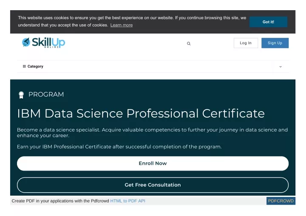Click the Enroll Now button

coord(153,163)
